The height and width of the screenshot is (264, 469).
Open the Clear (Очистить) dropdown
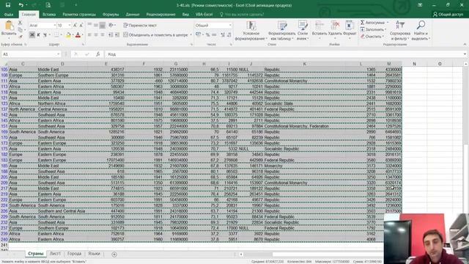372,36
